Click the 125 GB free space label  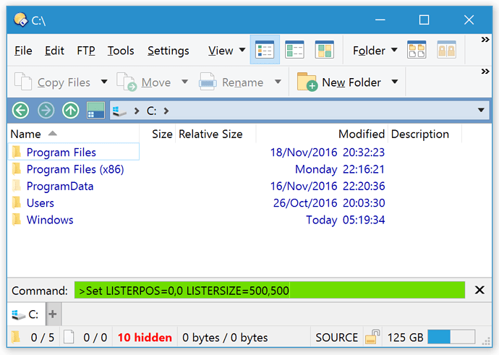pos(405,338)
